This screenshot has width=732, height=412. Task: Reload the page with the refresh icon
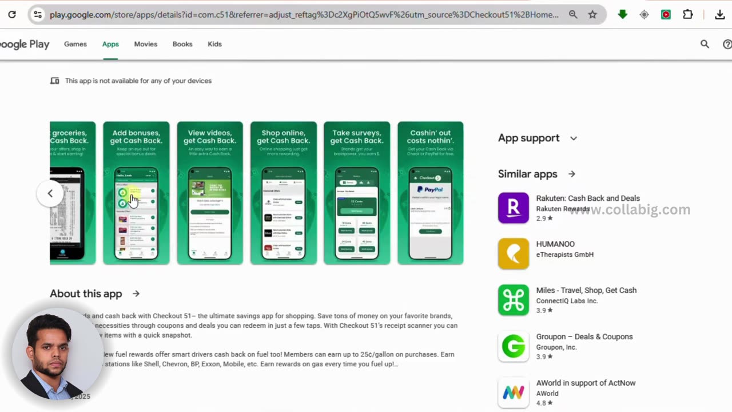point(12,15)
